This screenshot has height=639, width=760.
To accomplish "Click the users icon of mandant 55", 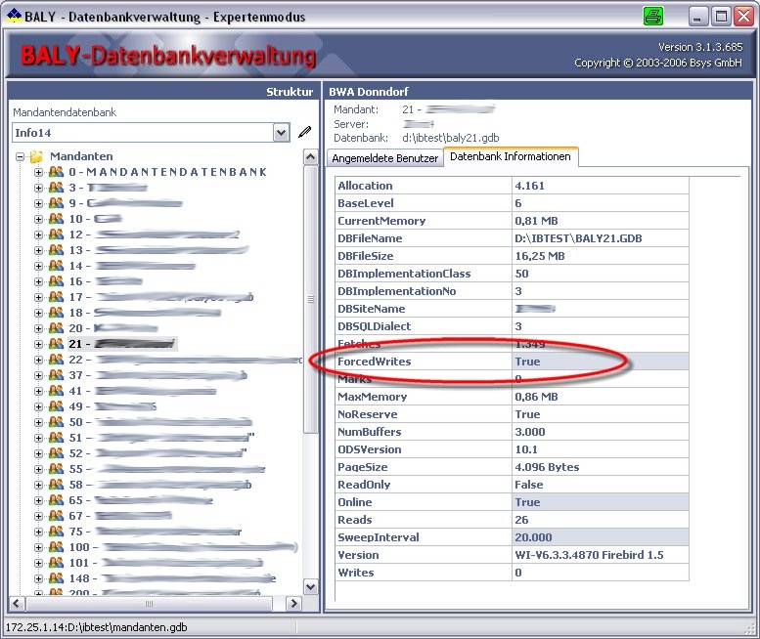I will click(x=56, y=469).
